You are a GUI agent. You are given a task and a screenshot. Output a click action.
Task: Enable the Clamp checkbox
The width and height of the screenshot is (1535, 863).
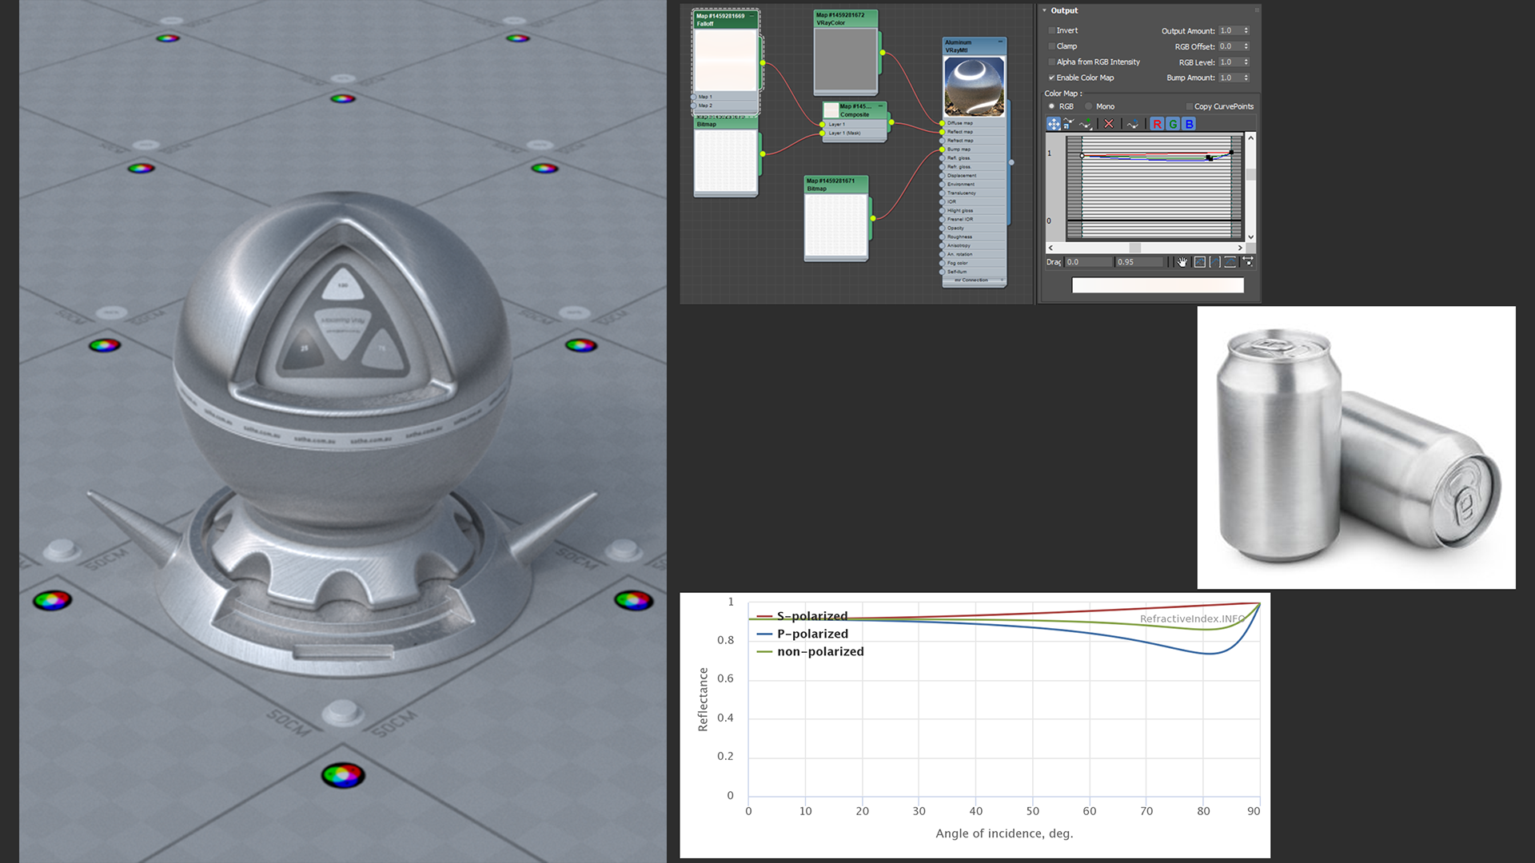coord(1051,46)
